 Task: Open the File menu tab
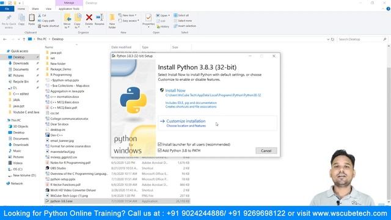[7, 9]
